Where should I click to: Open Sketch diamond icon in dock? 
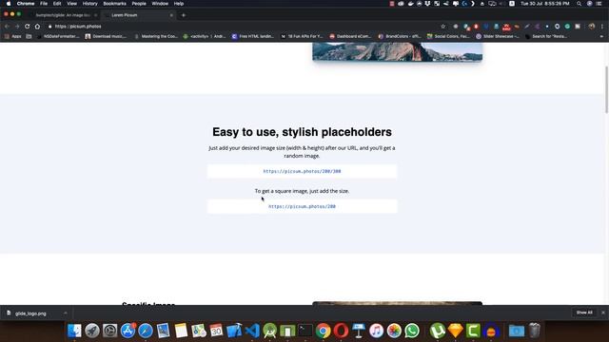455,331
